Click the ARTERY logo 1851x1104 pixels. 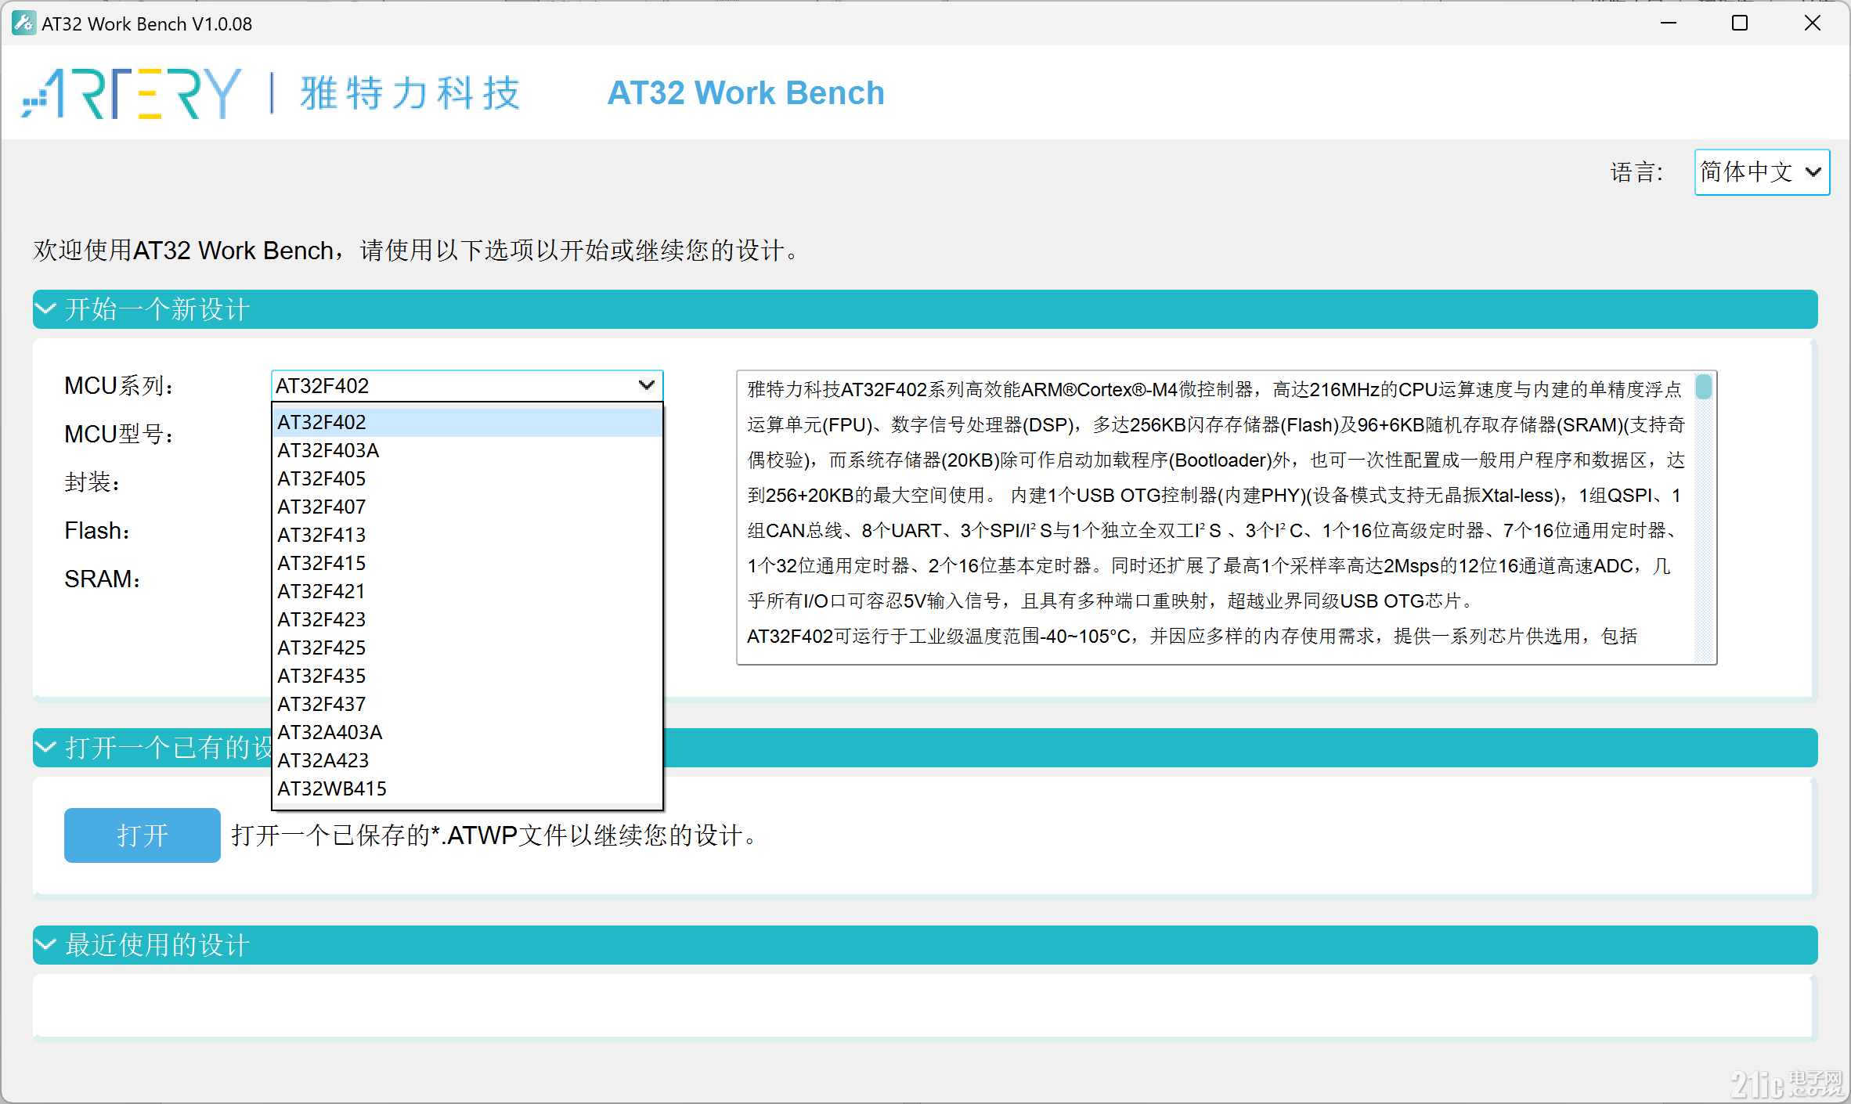tap(132, 93)
